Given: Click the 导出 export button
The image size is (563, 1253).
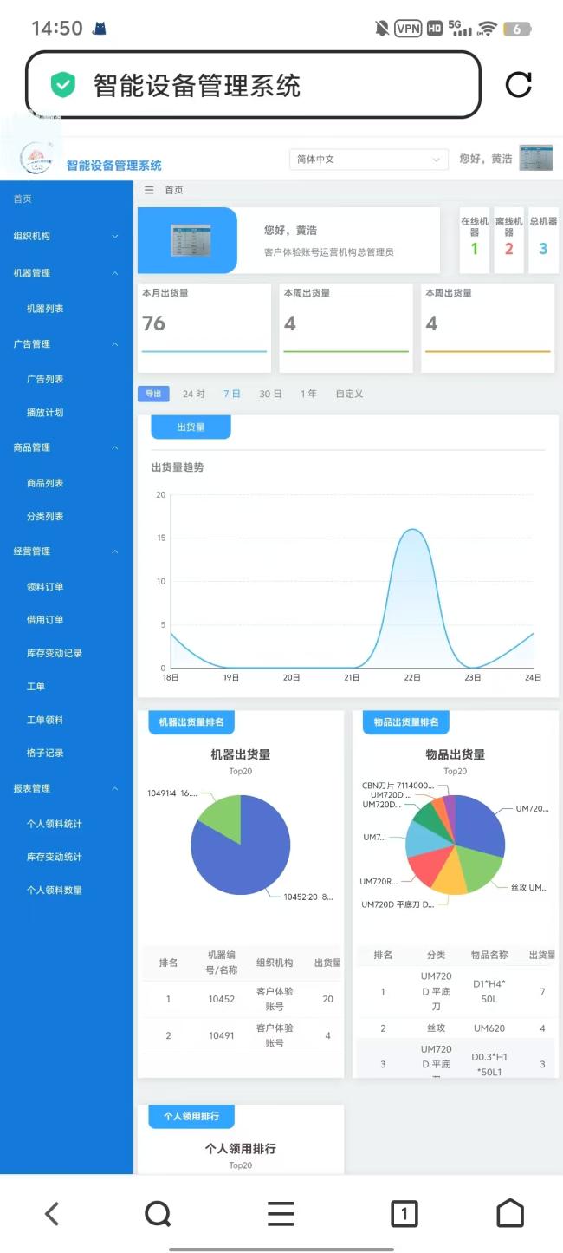Looking at the screenshot, I should pos(153,394).
